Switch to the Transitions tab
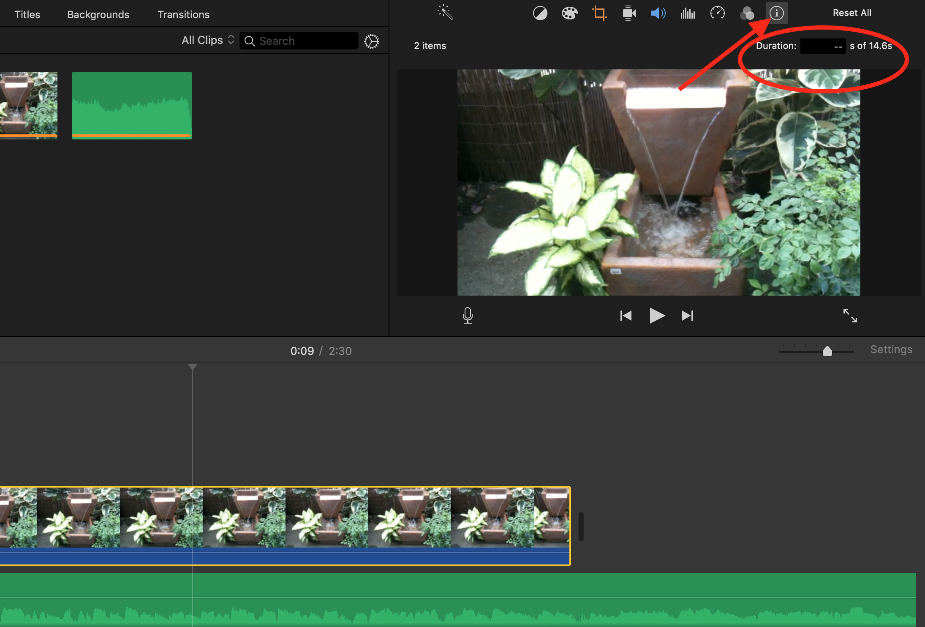 point(183,14)
